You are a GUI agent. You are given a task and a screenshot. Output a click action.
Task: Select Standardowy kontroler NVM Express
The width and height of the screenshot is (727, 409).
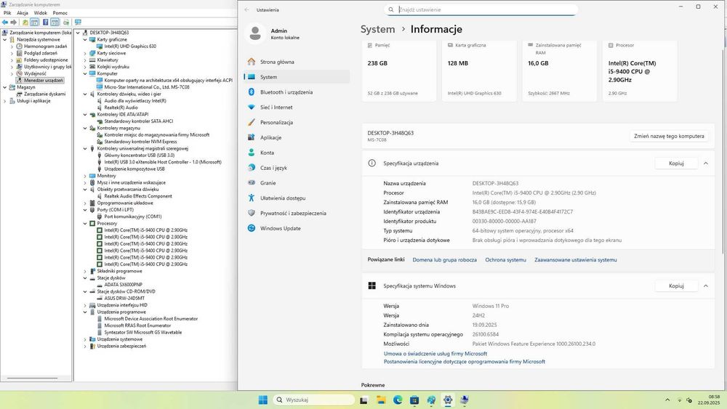point(140,142)
